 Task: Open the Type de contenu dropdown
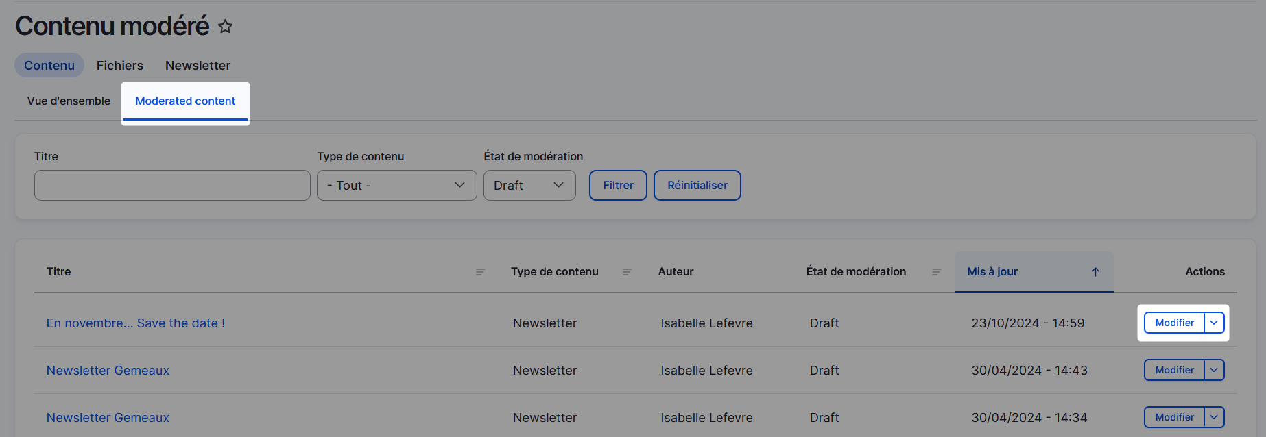pyautogui.click(x=396, y=186)
